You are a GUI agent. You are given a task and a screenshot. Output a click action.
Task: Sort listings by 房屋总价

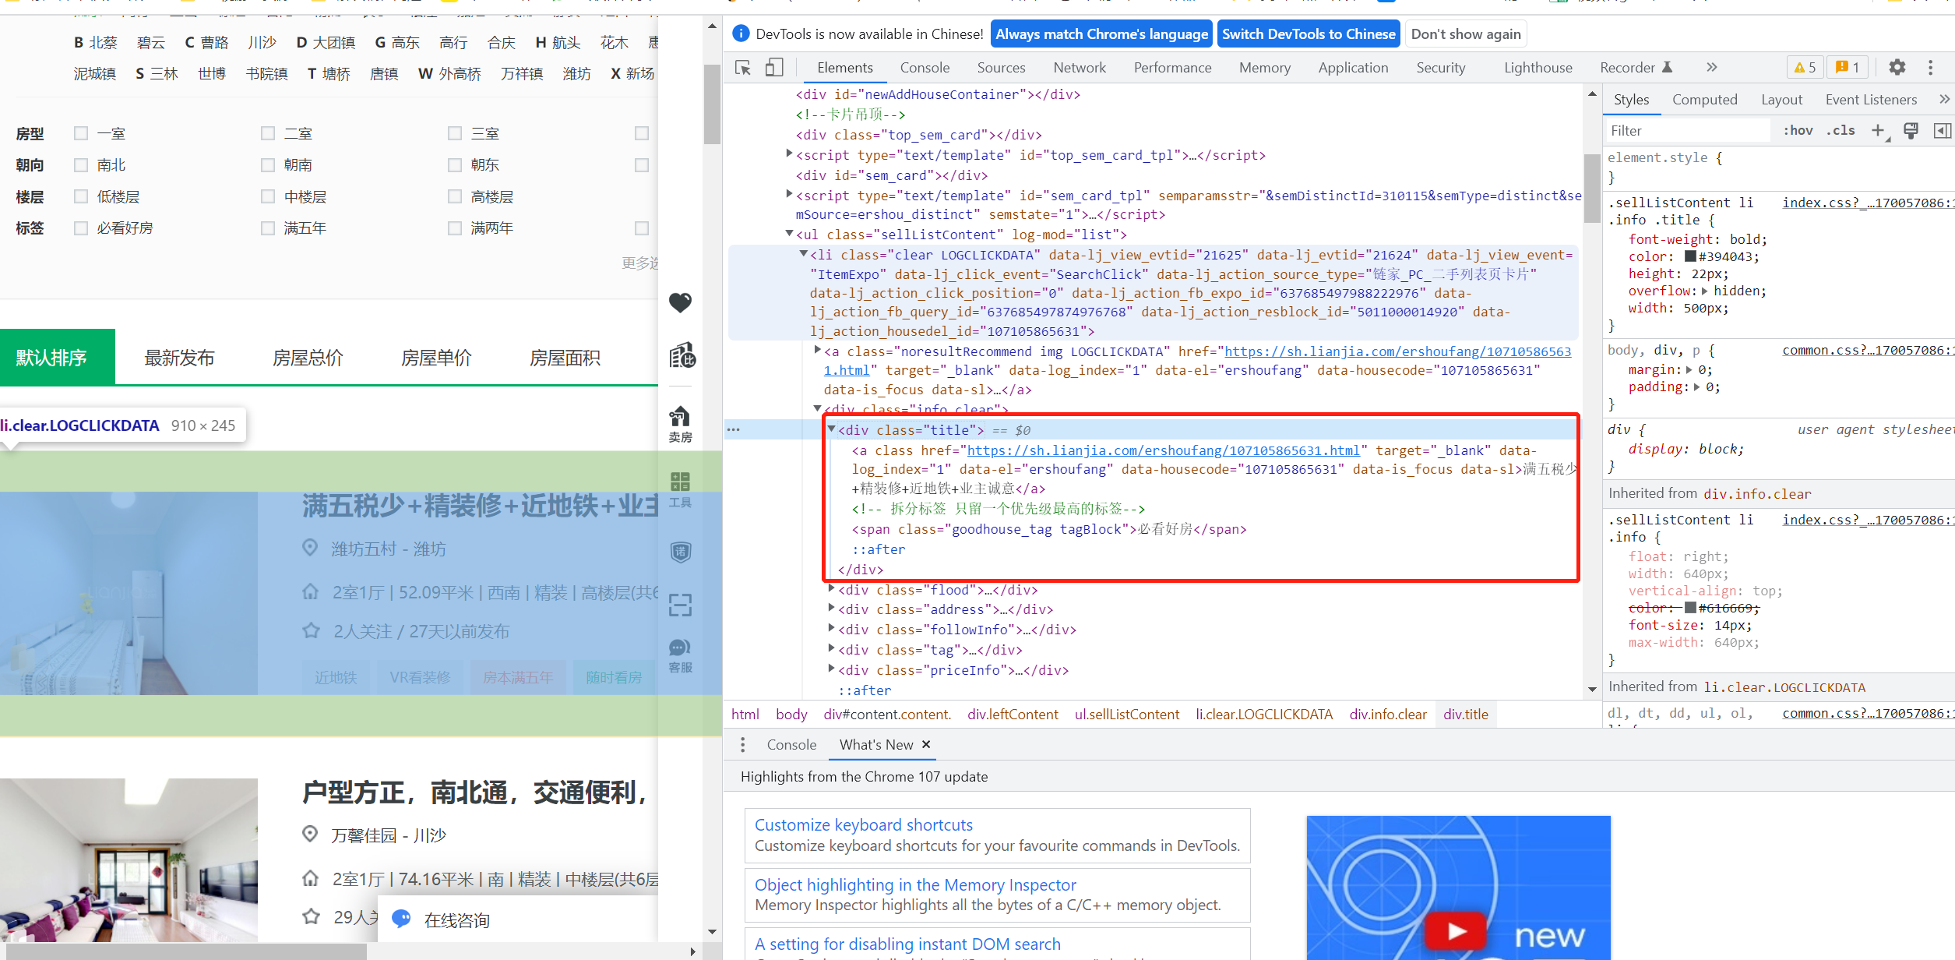pos(308,358)
